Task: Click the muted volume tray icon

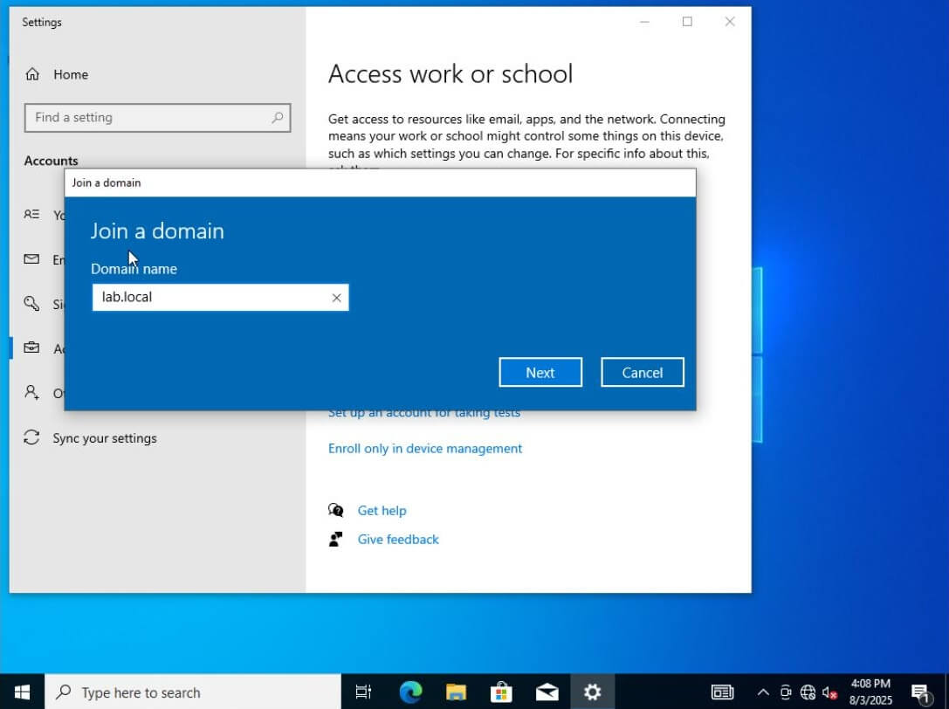Action: point(829,692)
